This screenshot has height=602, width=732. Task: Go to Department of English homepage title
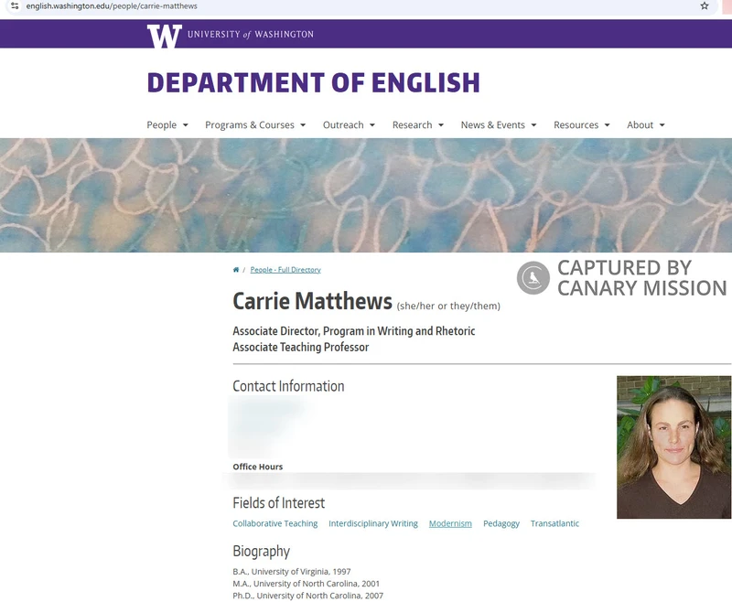pos(313,82)
